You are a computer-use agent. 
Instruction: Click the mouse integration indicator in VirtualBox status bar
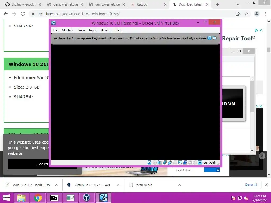click(195, 163)
